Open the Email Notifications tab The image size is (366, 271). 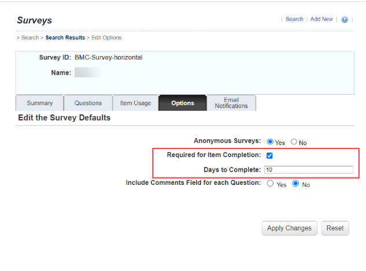(x=231, y=103)
